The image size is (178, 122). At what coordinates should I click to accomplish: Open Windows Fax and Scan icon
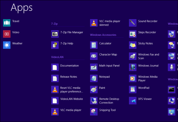click(x=133, y=56)
